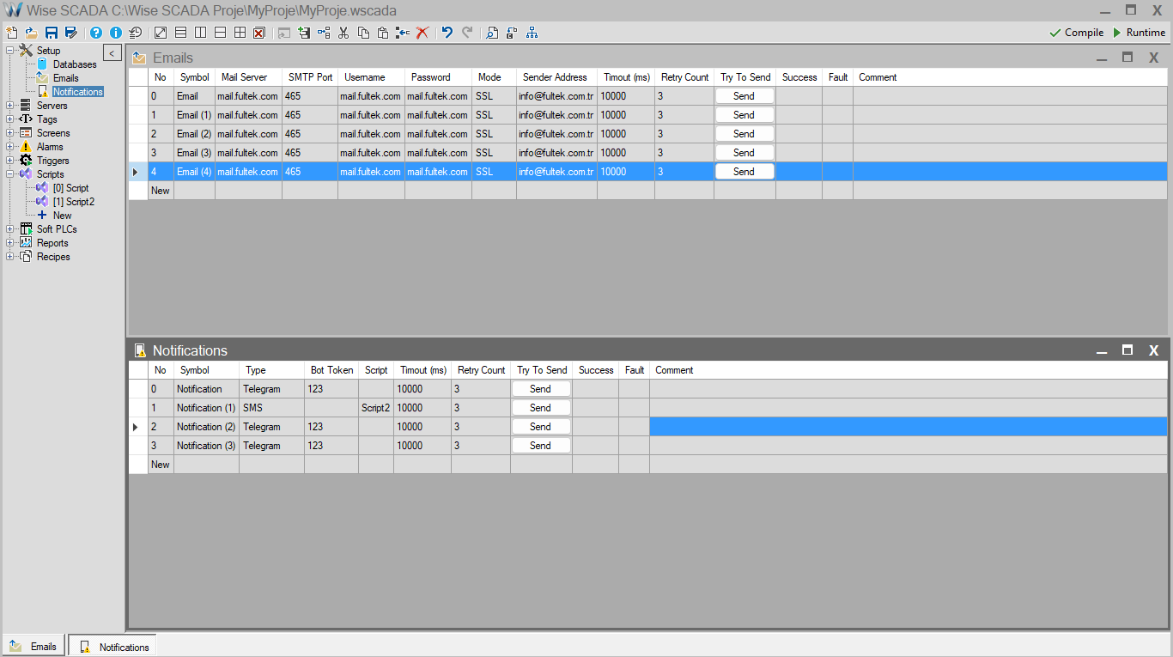Click the Undo arrow icon

(447, 33)
